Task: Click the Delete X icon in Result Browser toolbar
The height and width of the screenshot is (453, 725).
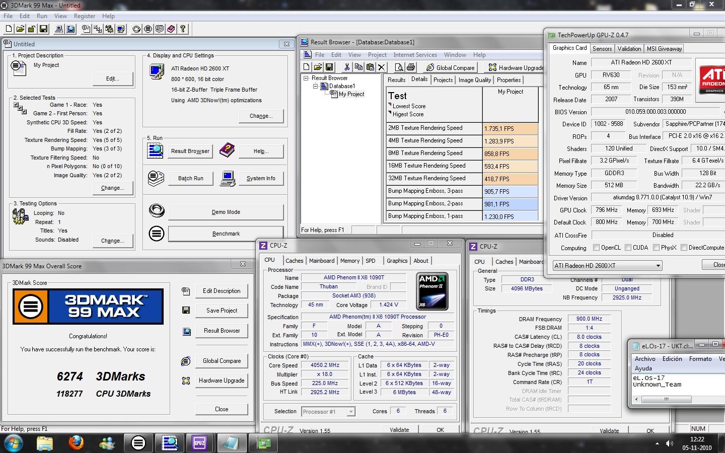Action: (x=382, y=67)
